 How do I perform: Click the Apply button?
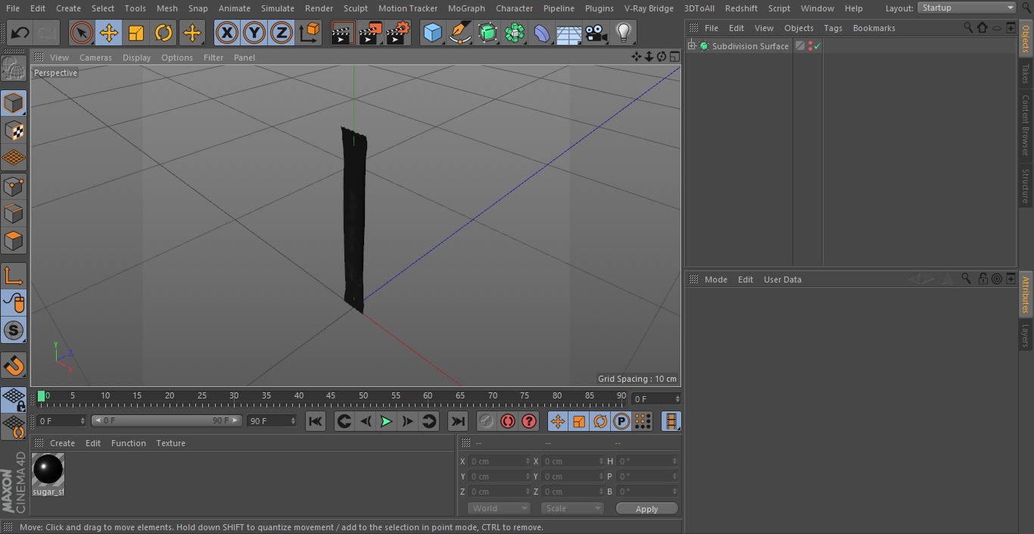pyautogui.click(x=646, y=509)
